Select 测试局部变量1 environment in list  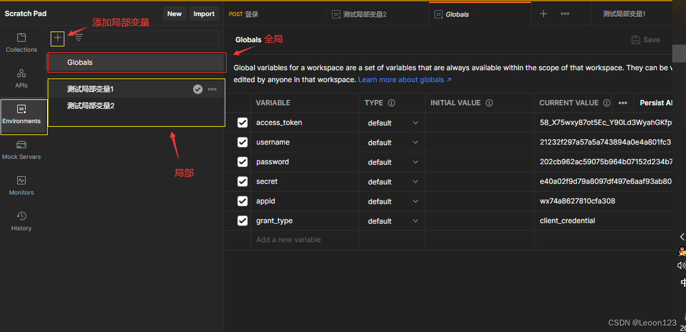click(x=136, y=89)
